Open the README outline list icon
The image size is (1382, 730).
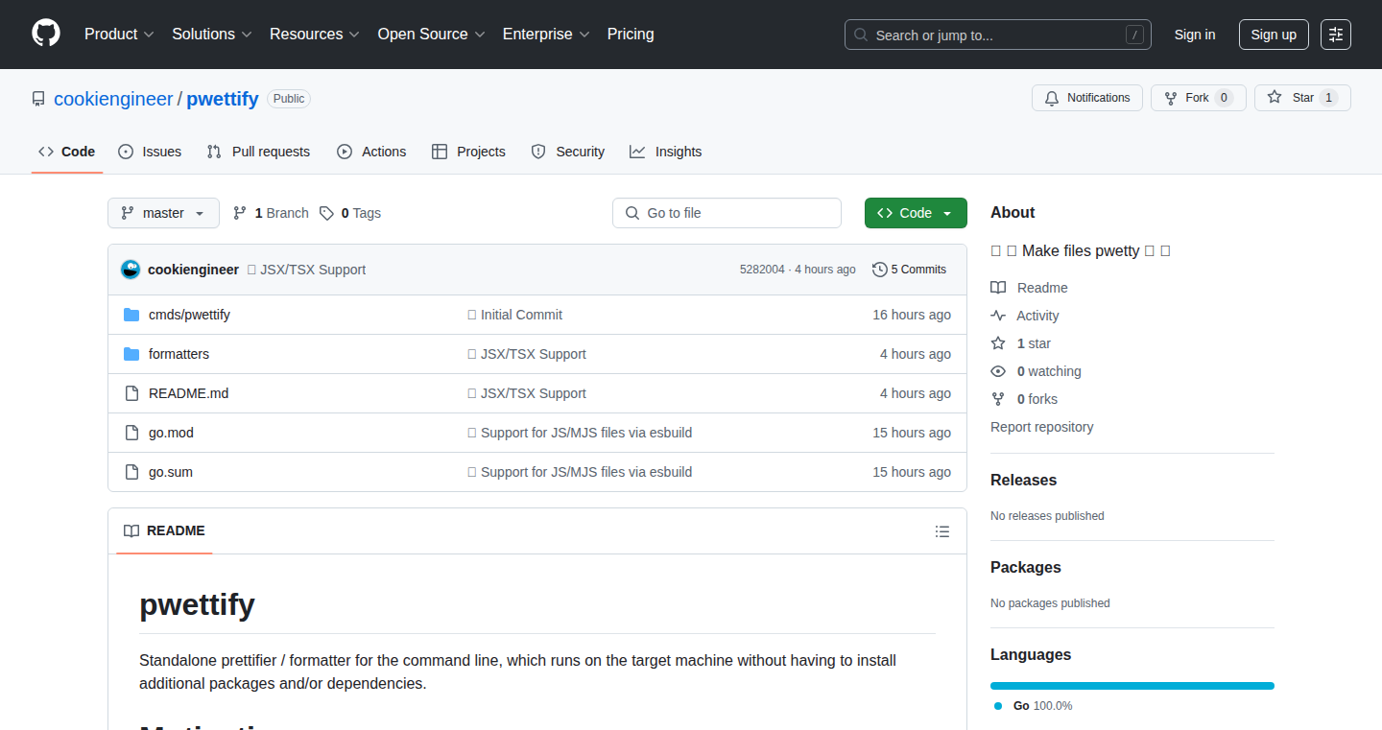(x=942, y=531)
